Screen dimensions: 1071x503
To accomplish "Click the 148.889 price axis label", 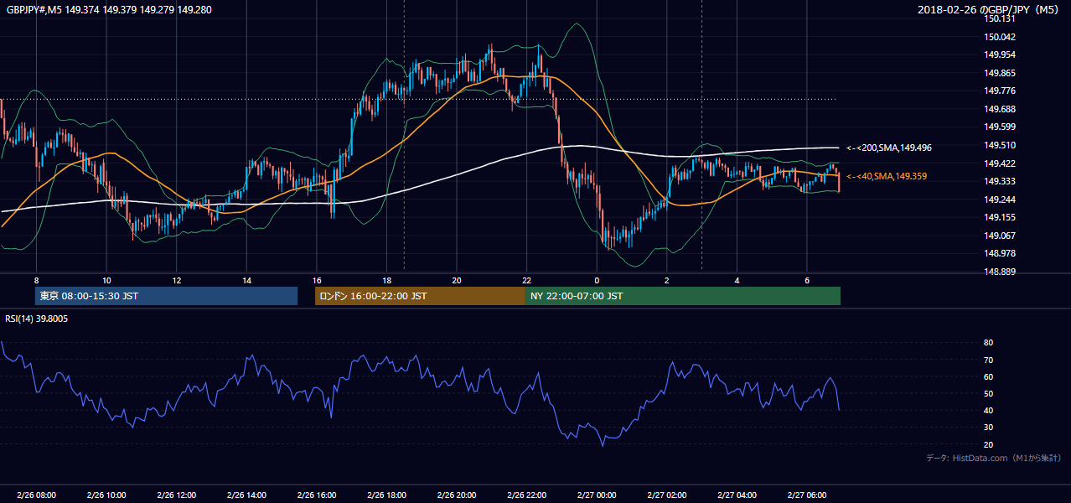I will [1001, 272].
